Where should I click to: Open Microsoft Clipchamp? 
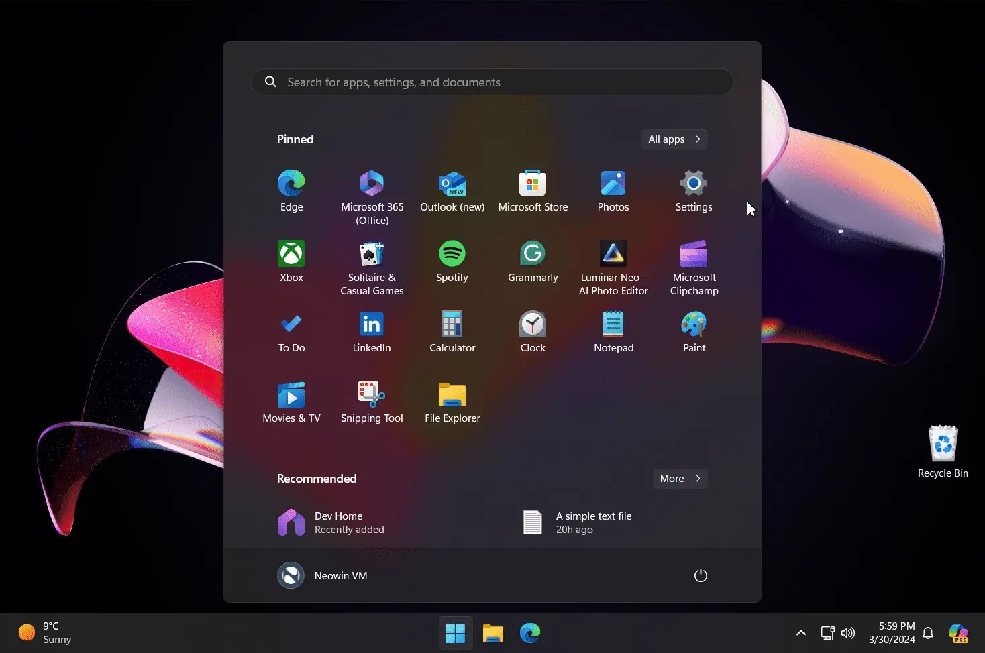[x=694, y=268]
